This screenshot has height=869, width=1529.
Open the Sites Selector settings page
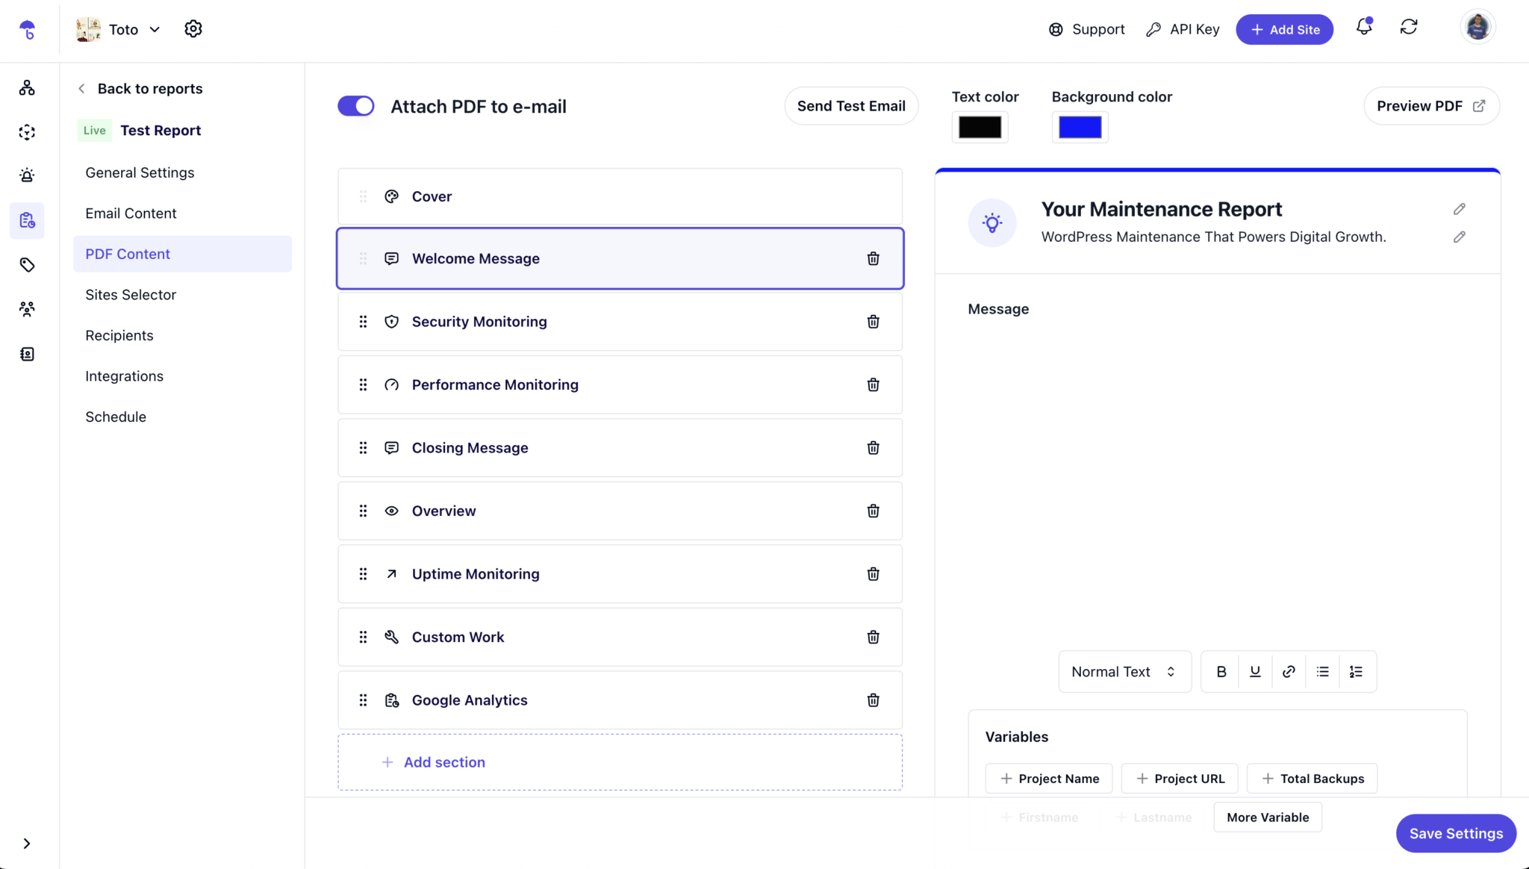[x=131, y=294]
